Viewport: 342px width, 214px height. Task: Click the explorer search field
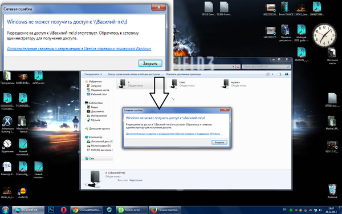click(266, 66)
